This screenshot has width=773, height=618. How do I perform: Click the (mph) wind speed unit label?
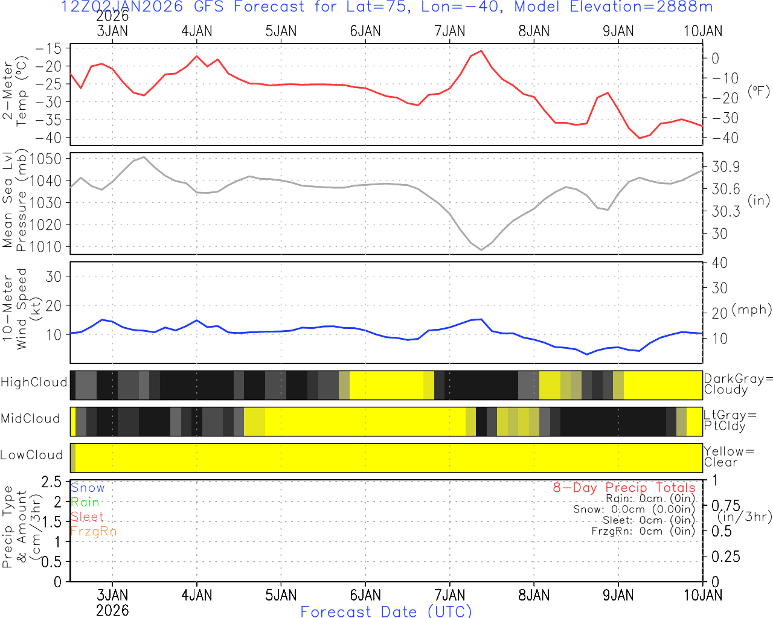click(751, 310)
